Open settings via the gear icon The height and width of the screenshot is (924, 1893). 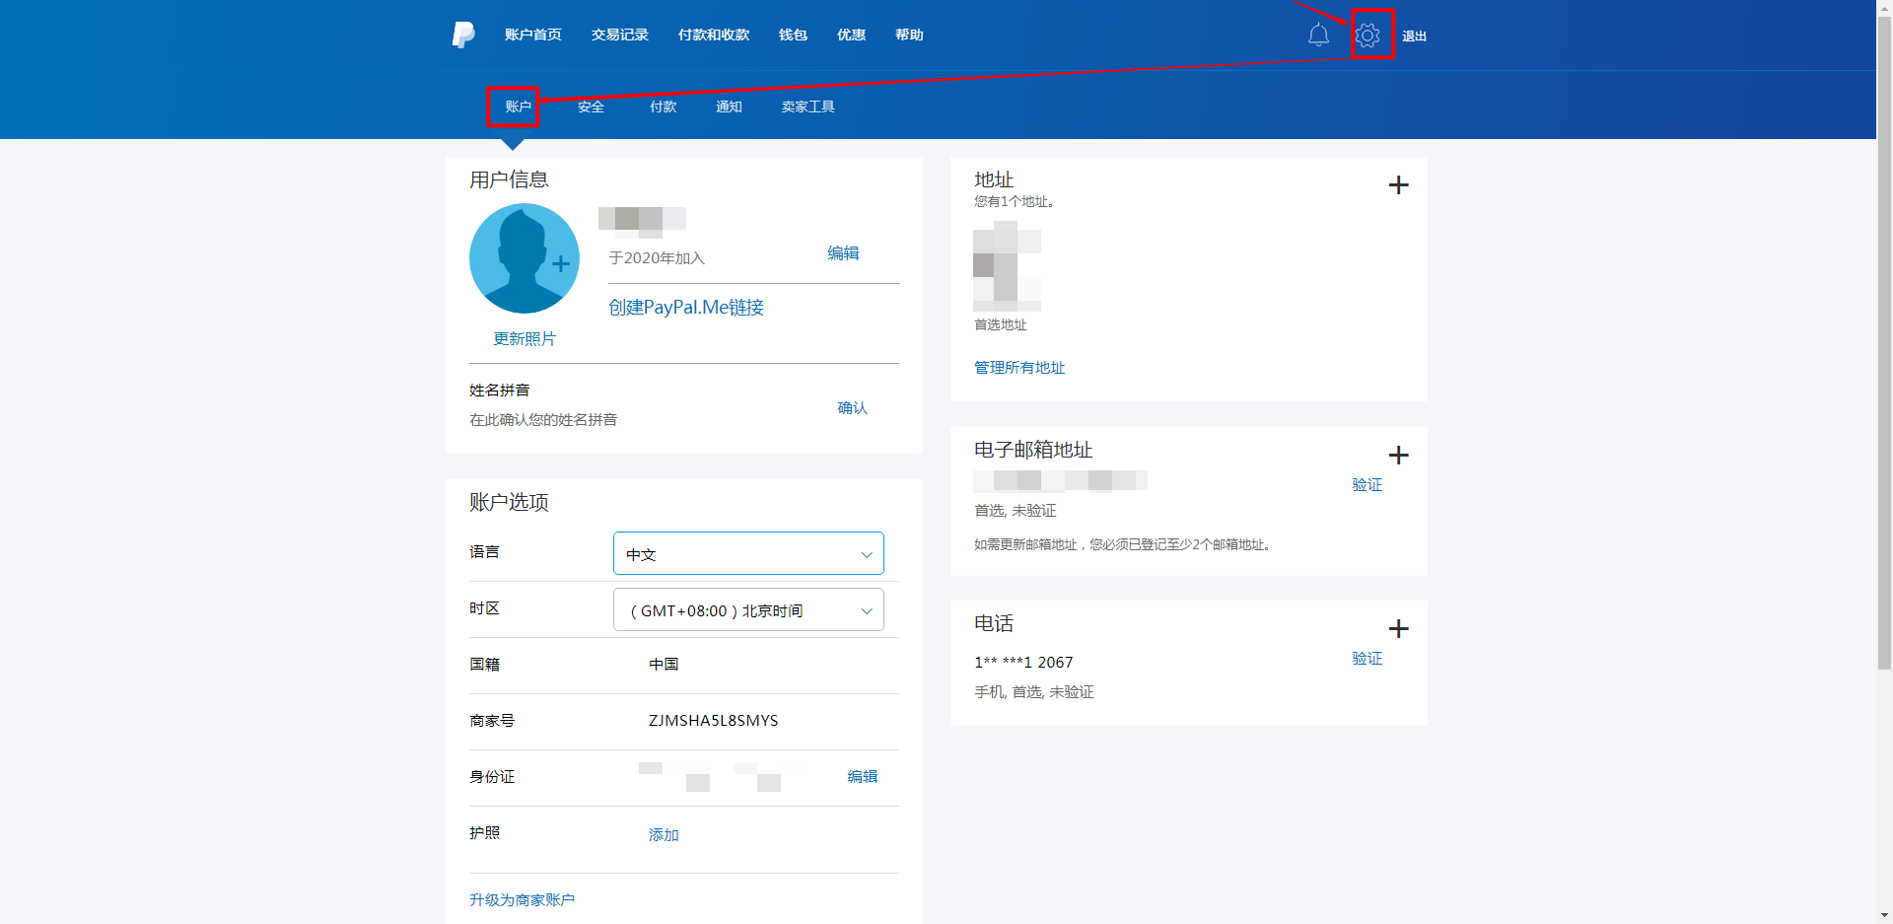click(x=1367, y=36)
